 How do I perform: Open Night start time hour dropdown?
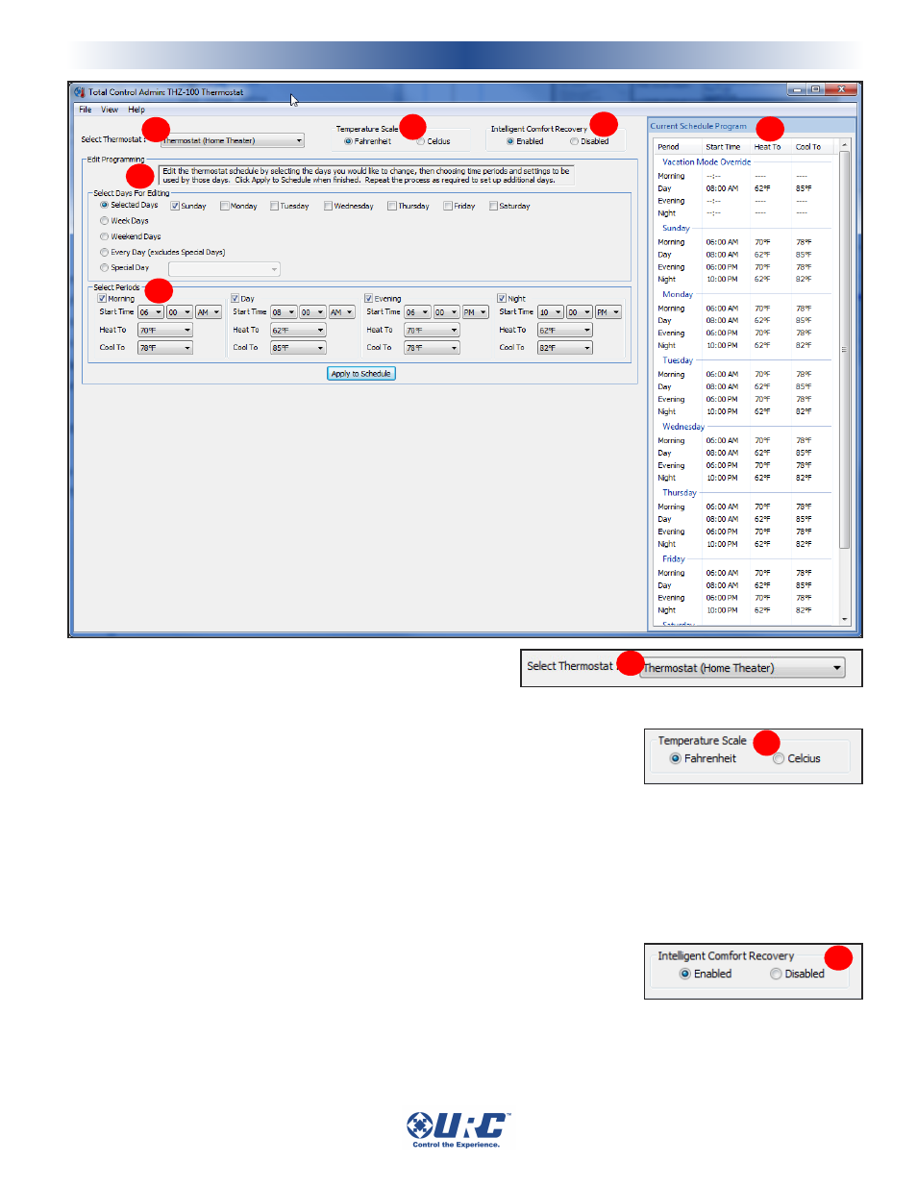tap(551, 312)
